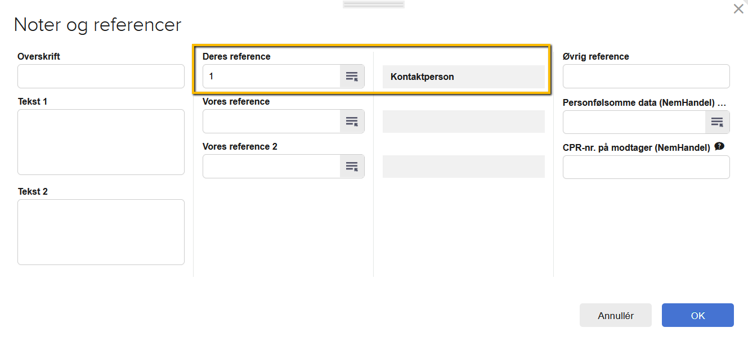Image resolution: width=748 pixels, height=341 pixels.
Task: Open the lookup list for Deres reference
Action: tap(352, 77)
